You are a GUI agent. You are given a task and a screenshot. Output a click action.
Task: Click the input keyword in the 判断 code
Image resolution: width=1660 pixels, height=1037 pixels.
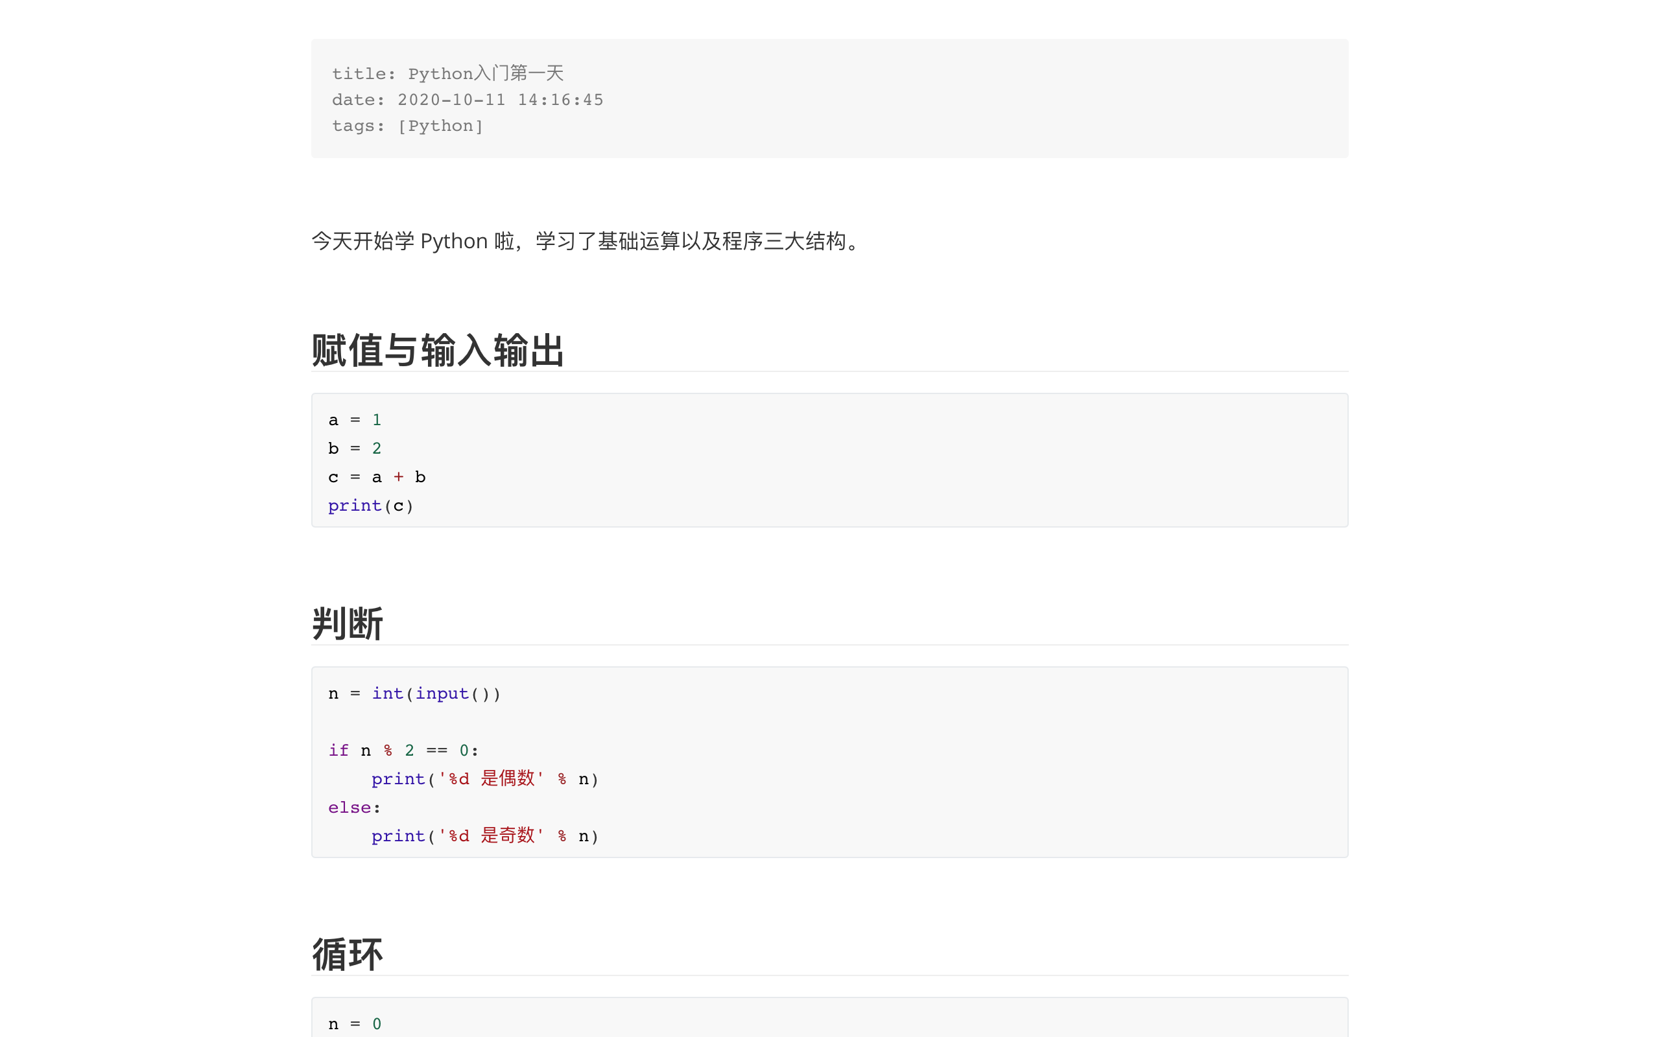coord(442,694)
